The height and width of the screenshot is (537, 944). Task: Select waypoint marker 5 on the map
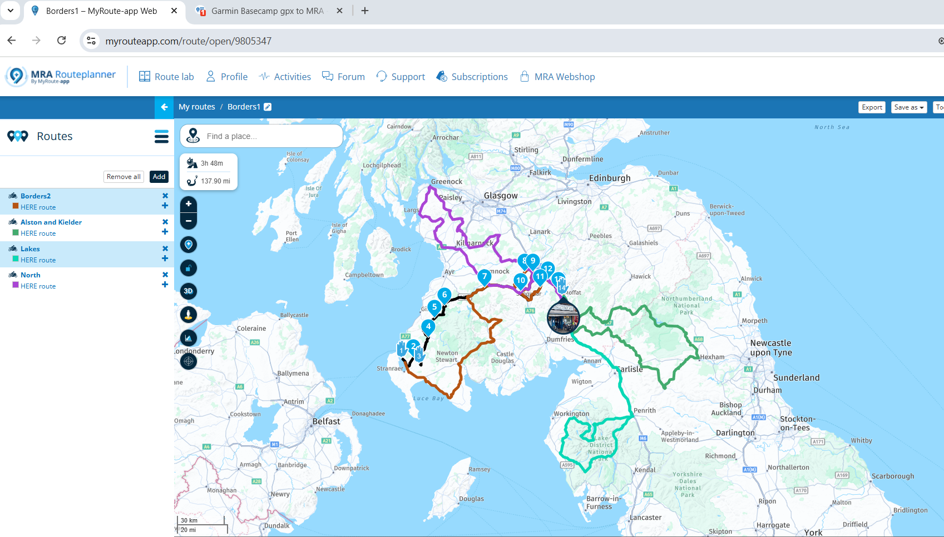[x=434, y=307]
